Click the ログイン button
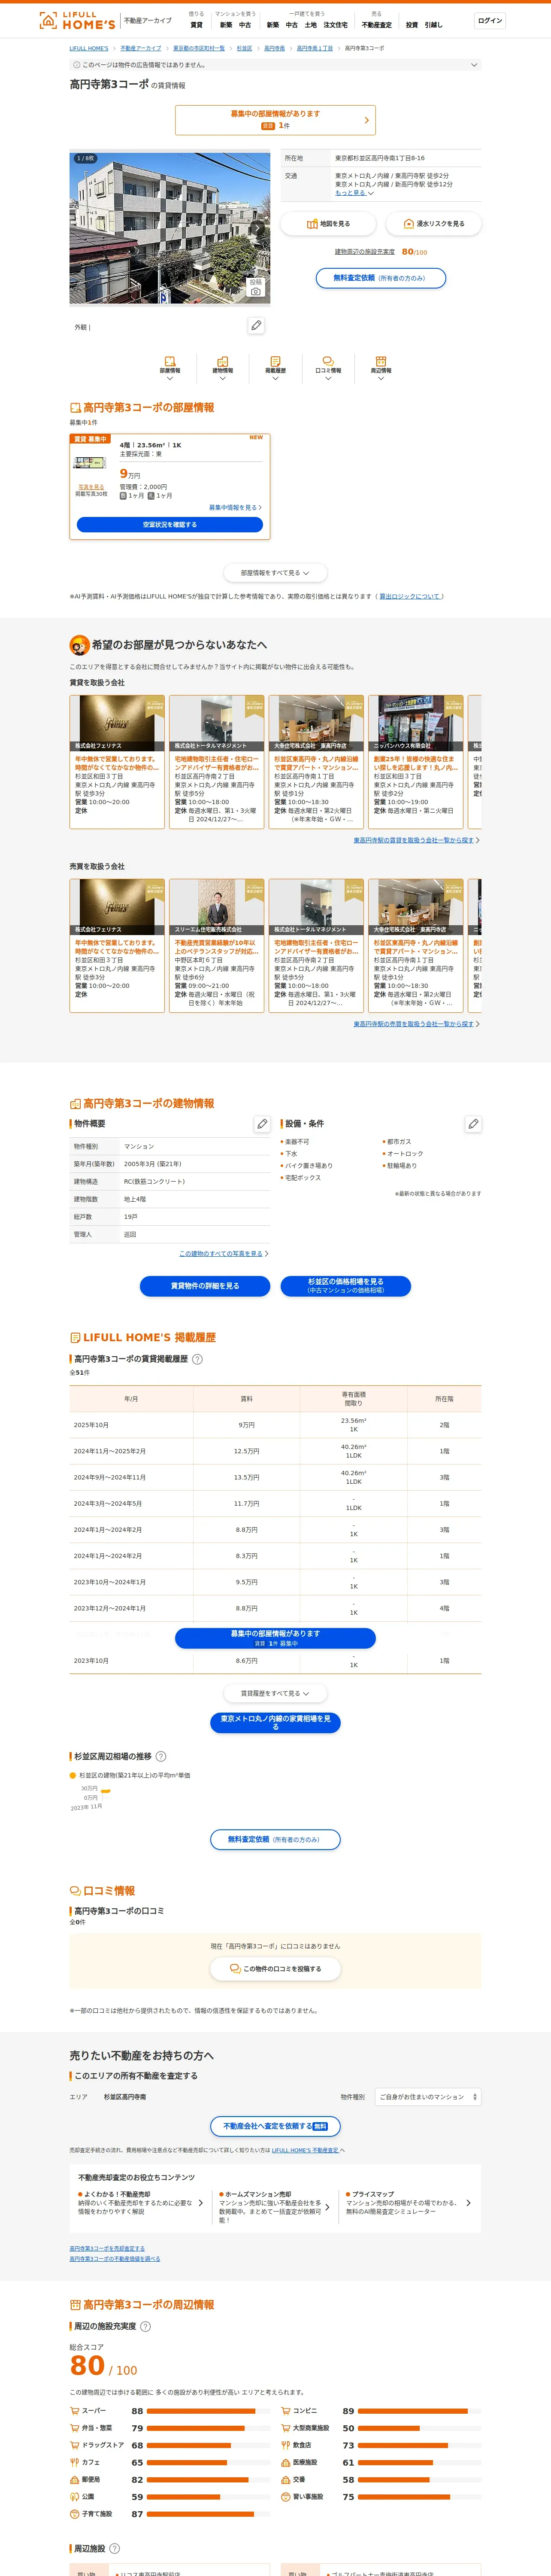The height and width of the screenshot is (2576, 551). tap(490, 20)
